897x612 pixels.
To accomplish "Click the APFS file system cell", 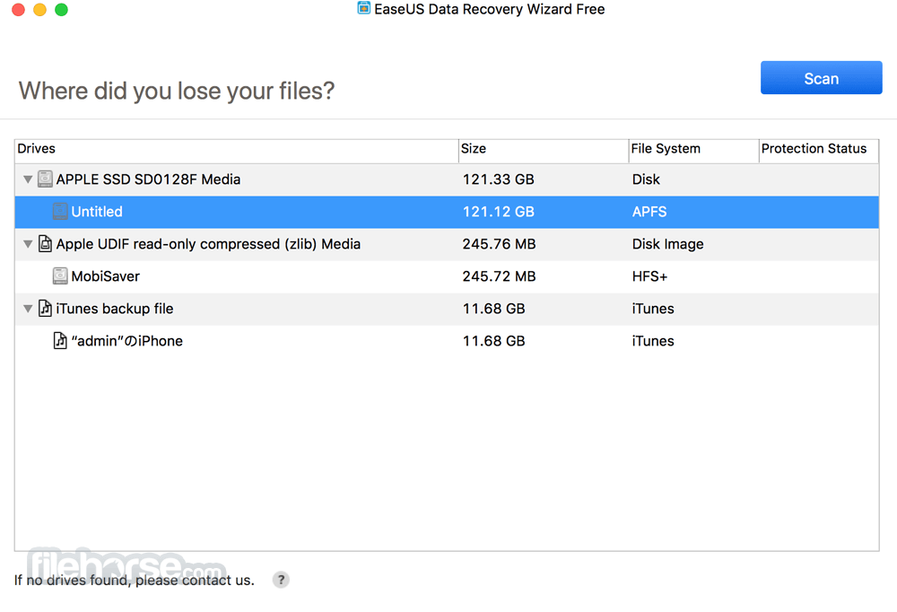I will pos(649,212).
